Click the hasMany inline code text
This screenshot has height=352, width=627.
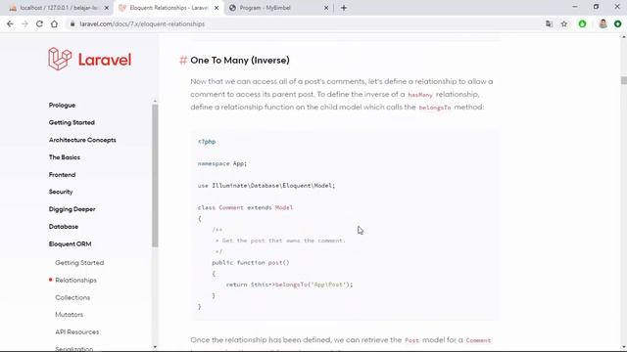click(x=420, y=95)
